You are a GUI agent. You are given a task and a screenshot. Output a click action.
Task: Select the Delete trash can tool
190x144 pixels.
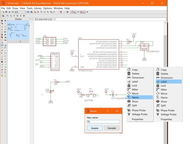(x=2, y=35)
